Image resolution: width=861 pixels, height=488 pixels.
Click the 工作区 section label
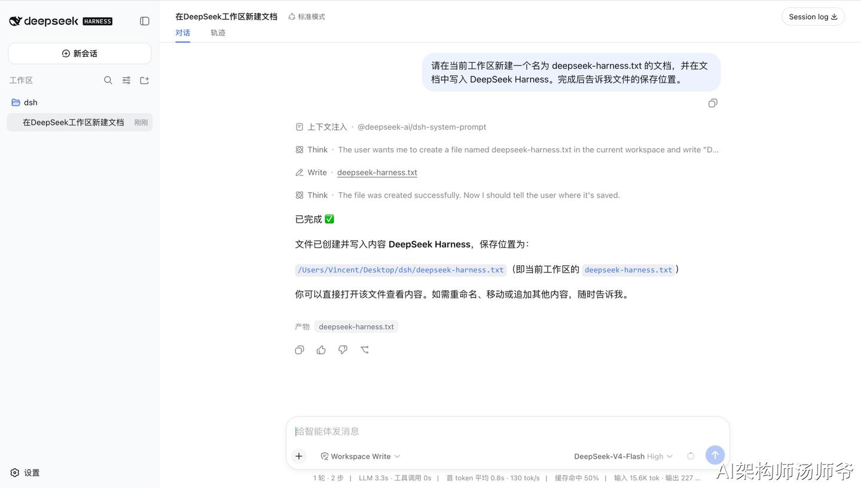point(21,80)
